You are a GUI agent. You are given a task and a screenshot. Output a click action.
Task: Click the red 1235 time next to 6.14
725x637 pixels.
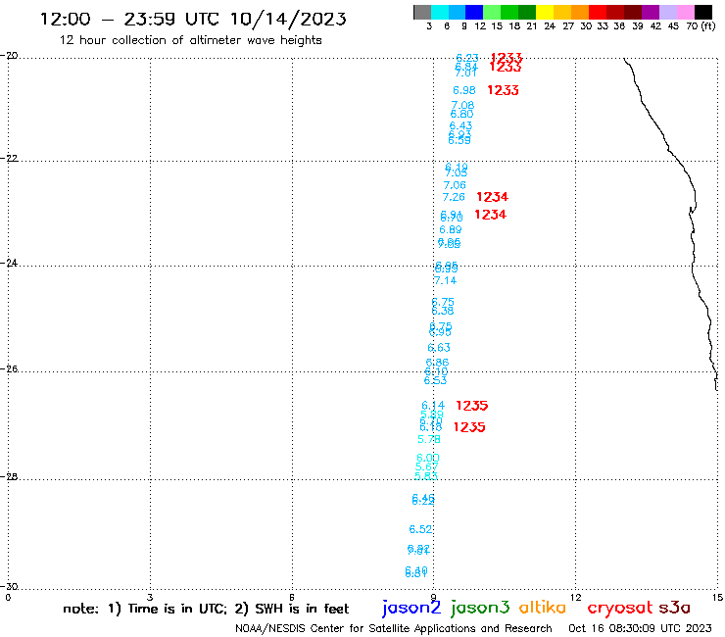coord(472,406)
